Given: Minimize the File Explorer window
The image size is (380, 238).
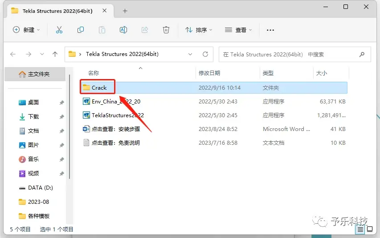Looking at the screenshot, I should coord(326,7).
